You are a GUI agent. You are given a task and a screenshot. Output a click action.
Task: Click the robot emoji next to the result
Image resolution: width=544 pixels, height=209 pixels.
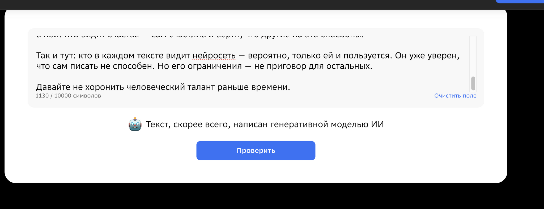click(135, 124)
